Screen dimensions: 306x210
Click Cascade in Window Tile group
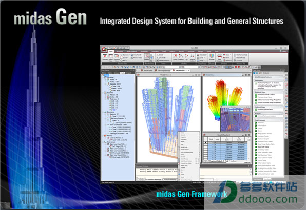[x=238, y=61]
